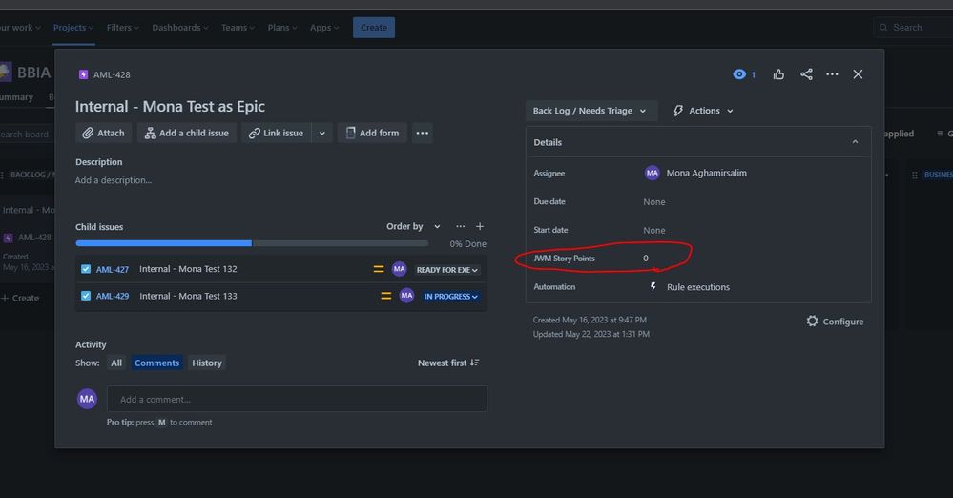The width and height of the screenshot is (953, 498).
Task: Open the Dashboards menu
Action: click(x=180, y=28)
